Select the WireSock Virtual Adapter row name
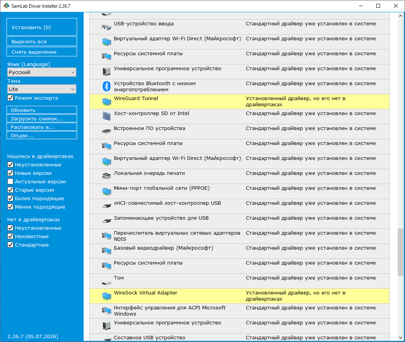Viewport: 405px width, 342px height. [x=145, y=293]
